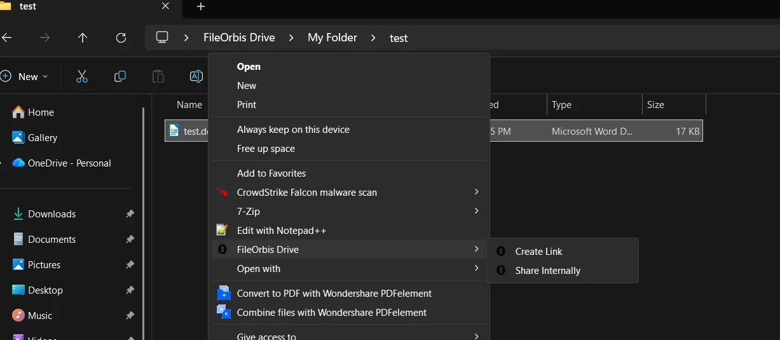The image size is (780, 340).
Task: Expand the 7-Zip submenu arrow
Action: pos(476,211)
